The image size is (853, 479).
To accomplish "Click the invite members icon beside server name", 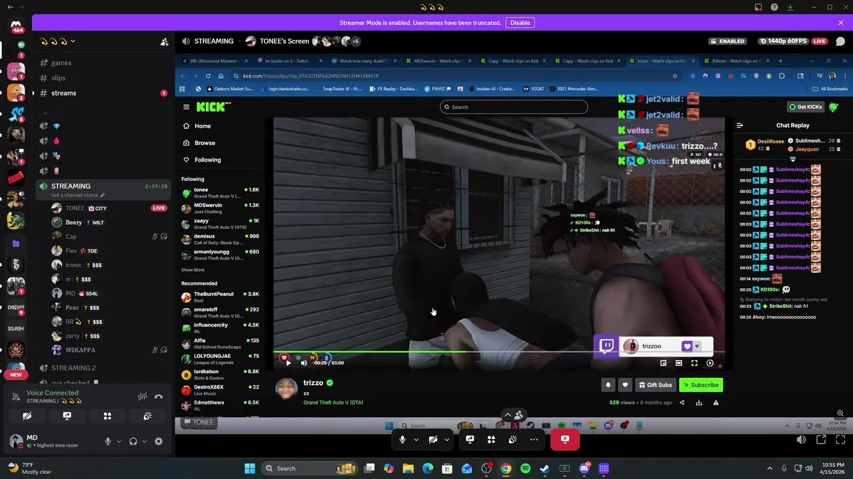I will (164, 41).
